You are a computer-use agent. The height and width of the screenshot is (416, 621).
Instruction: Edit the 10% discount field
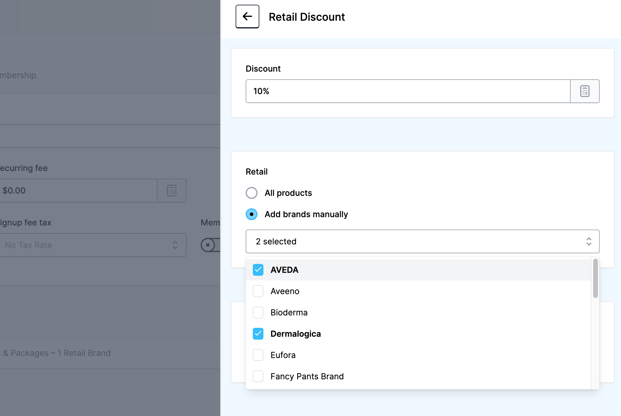(408, 91)
